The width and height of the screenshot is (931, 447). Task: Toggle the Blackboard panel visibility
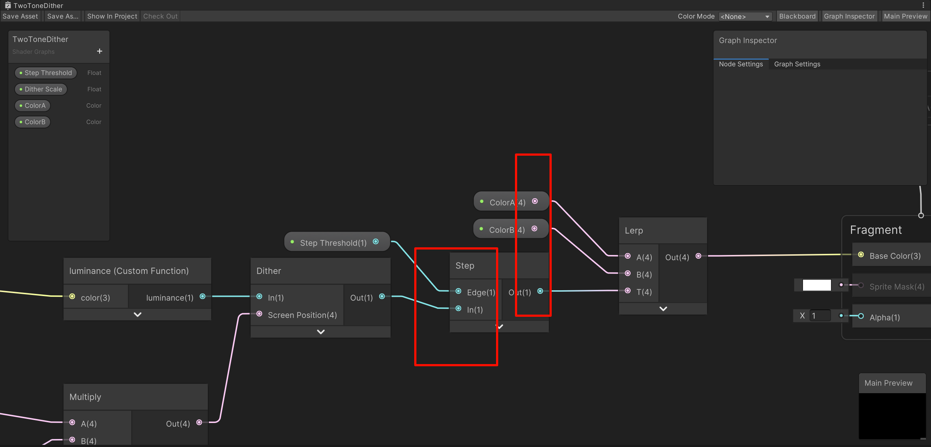point(797,16)
